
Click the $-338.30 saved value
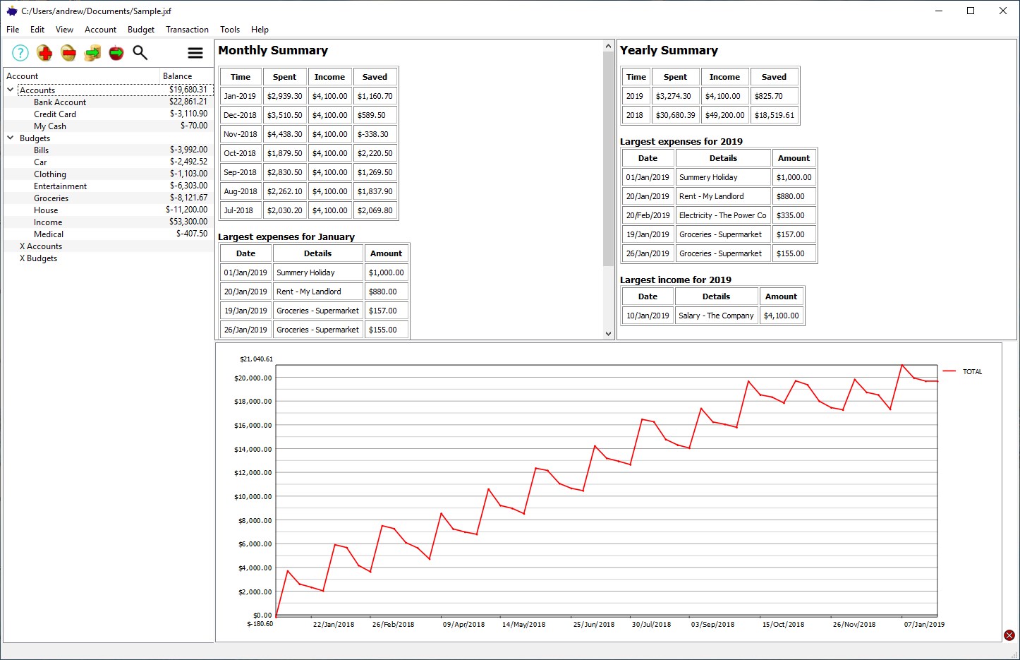click(375, 134)
